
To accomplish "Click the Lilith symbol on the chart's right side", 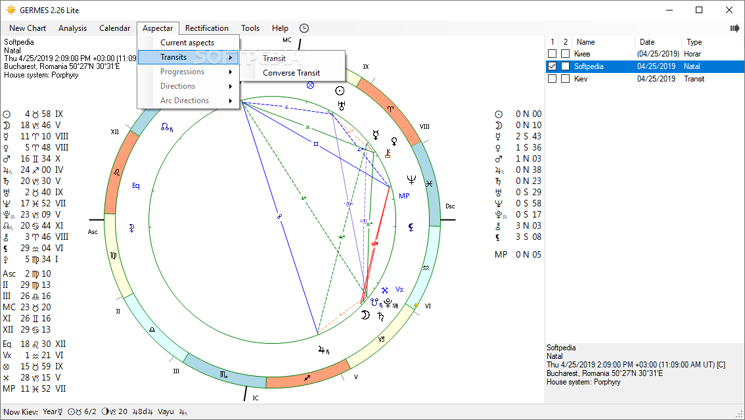I will [411, 227].
